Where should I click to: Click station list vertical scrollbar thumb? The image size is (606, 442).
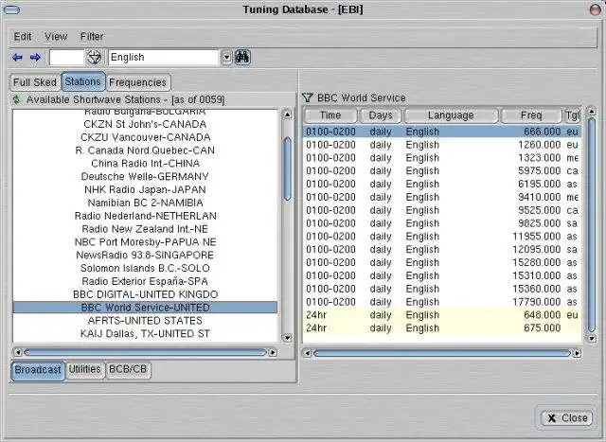click(x=287, y=168)
